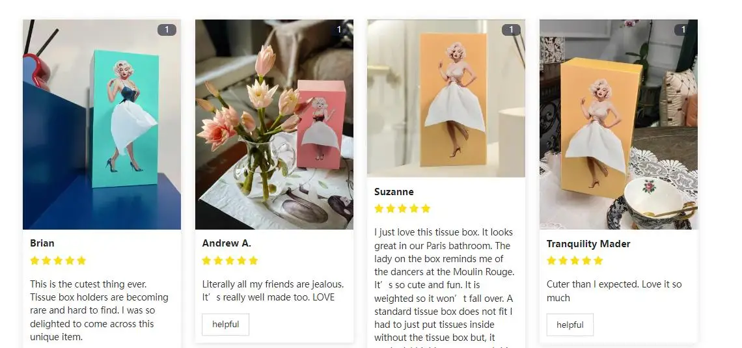Open Brian's teal tissue box photo
This screenshot has height=348, width=742.
point(102,124)
